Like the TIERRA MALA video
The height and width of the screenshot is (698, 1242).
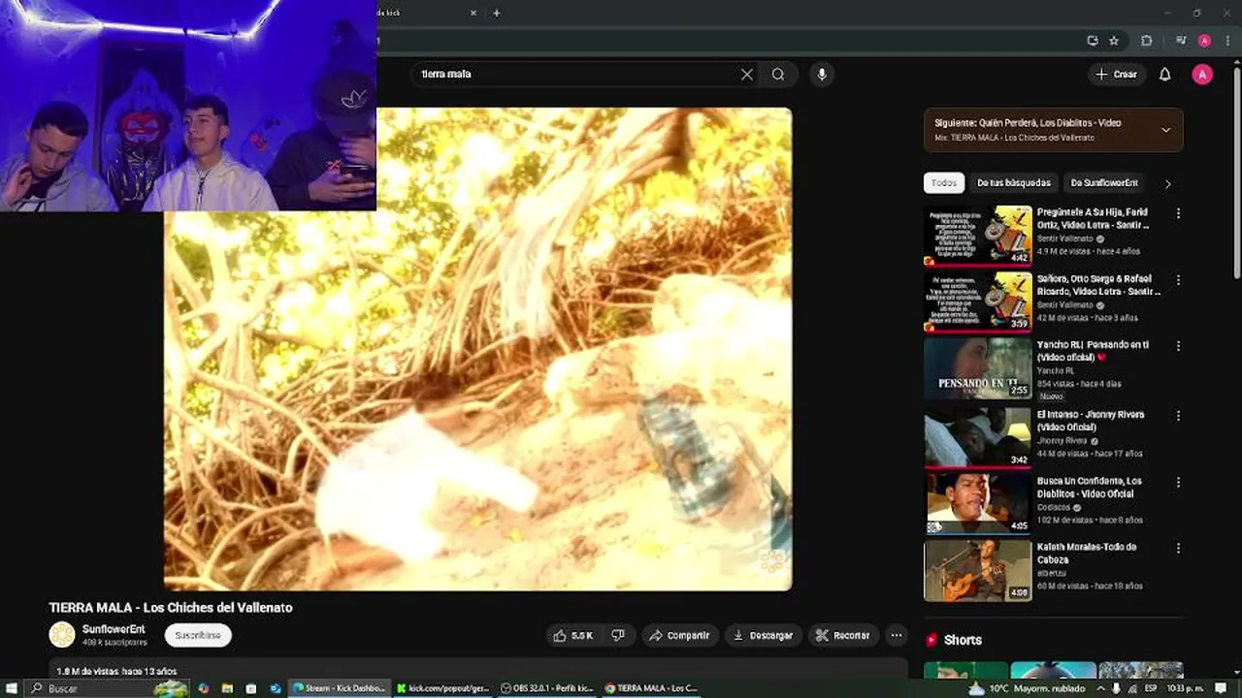[x=572, y=635]
